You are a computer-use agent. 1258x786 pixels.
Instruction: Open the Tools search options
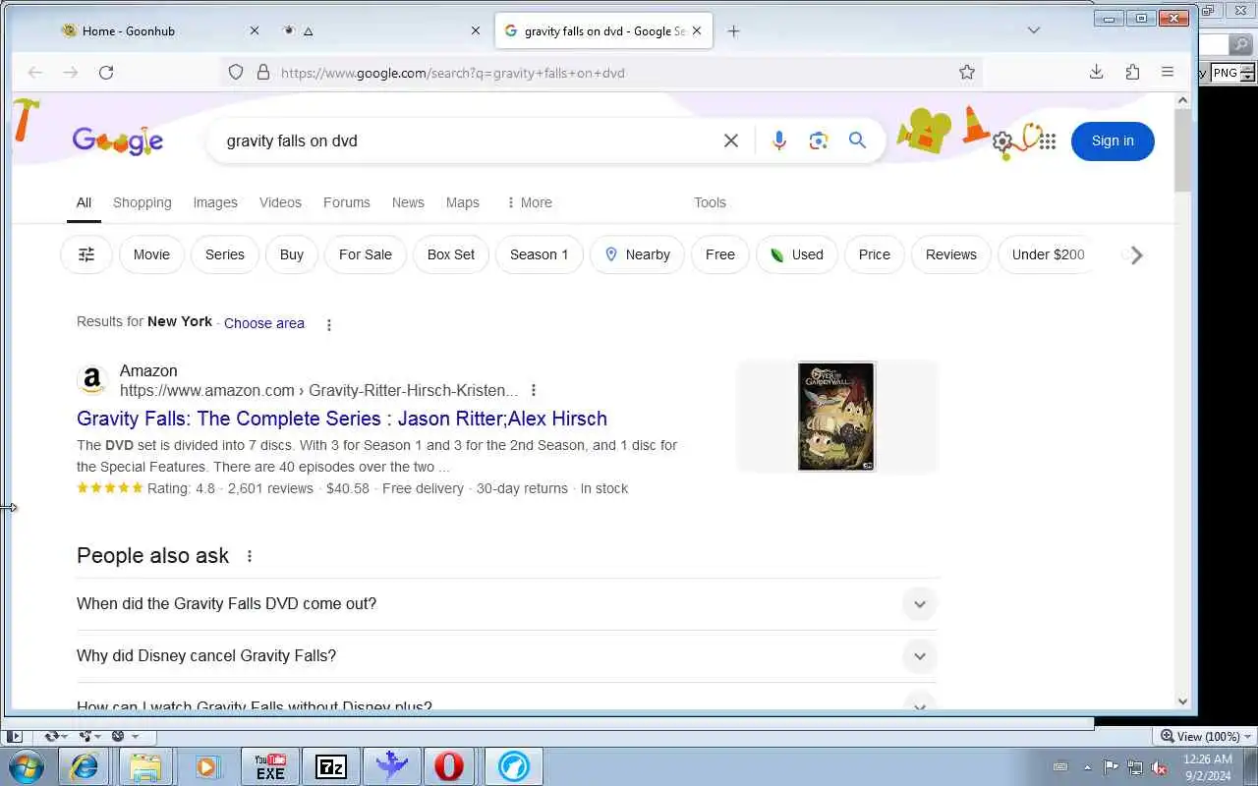click(710, 202)
